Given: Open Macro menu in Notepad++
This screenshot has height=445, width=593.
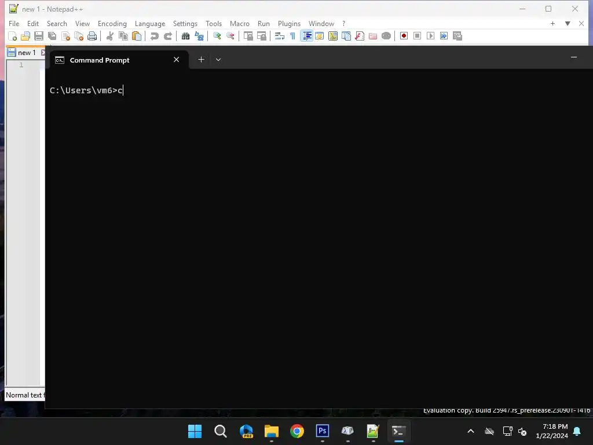Looking at the screenshot, I should coord(240,23).
